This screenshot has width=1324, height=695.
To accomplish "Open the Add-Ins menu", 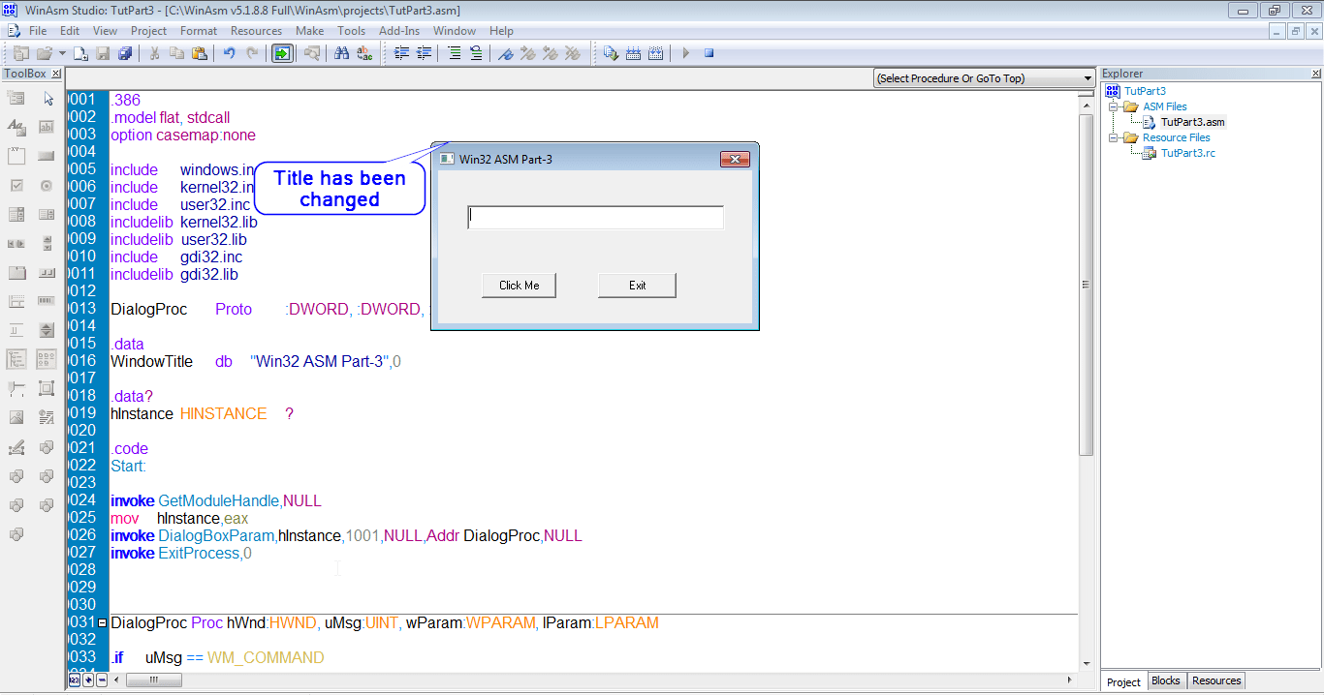I will pyautogui.click(x=399, y=31).
